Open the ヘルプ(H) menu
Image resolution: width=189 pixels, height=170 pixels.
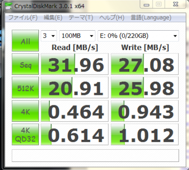click(112, 17)
